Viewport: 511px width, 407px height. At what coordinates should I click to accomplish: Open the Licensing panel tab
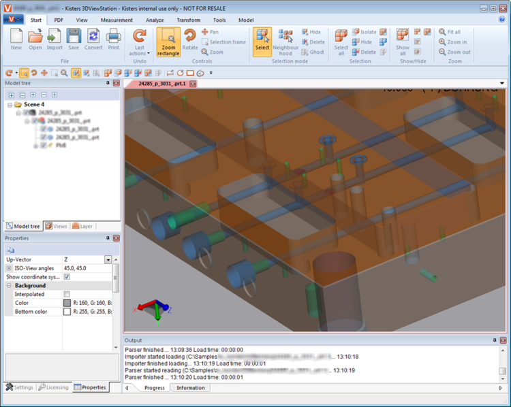tap(53, 387)
